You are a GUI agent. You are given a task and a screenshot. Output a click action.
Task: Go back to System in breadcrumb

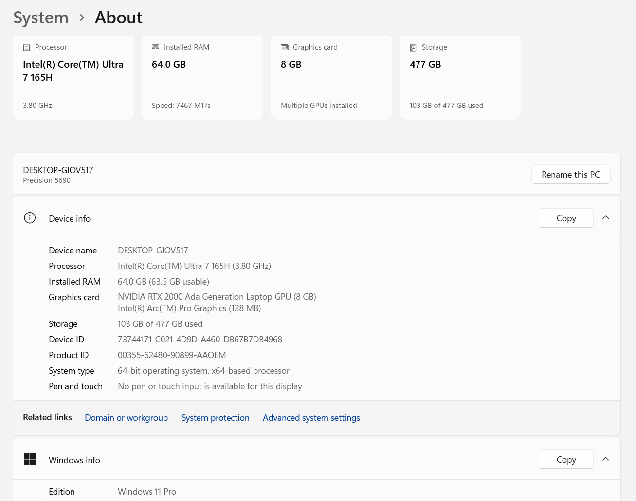[x=41, y=18]
